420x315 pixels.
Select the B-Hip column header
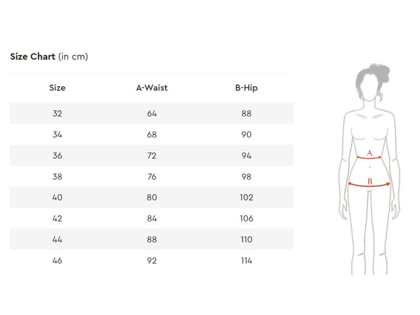pyautogui.click(x=246, y=88)
